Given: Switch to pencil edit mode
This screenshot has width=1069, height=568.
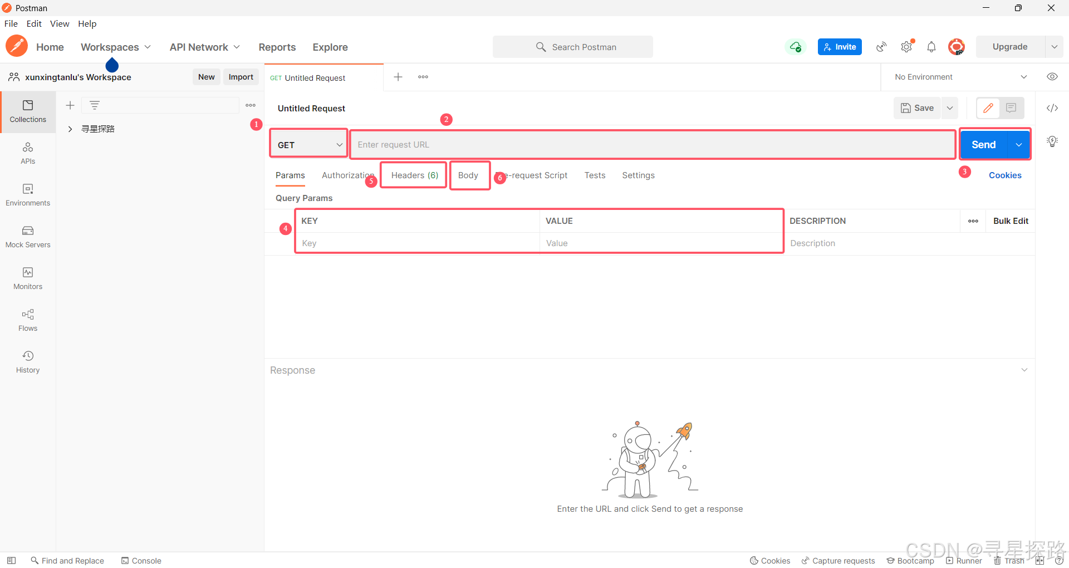Looking at the screenshot, I should pos(988,108).
